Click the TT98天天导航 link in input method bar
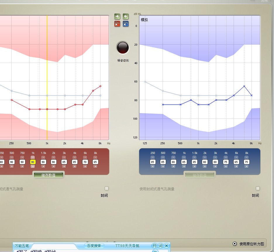The image size is (274, 252). pyautogui.click(x=127, y=246)
